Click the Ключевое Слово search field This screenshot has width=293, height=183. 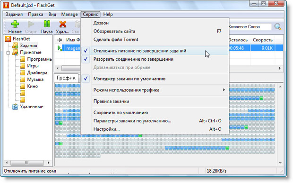point(250,27)
